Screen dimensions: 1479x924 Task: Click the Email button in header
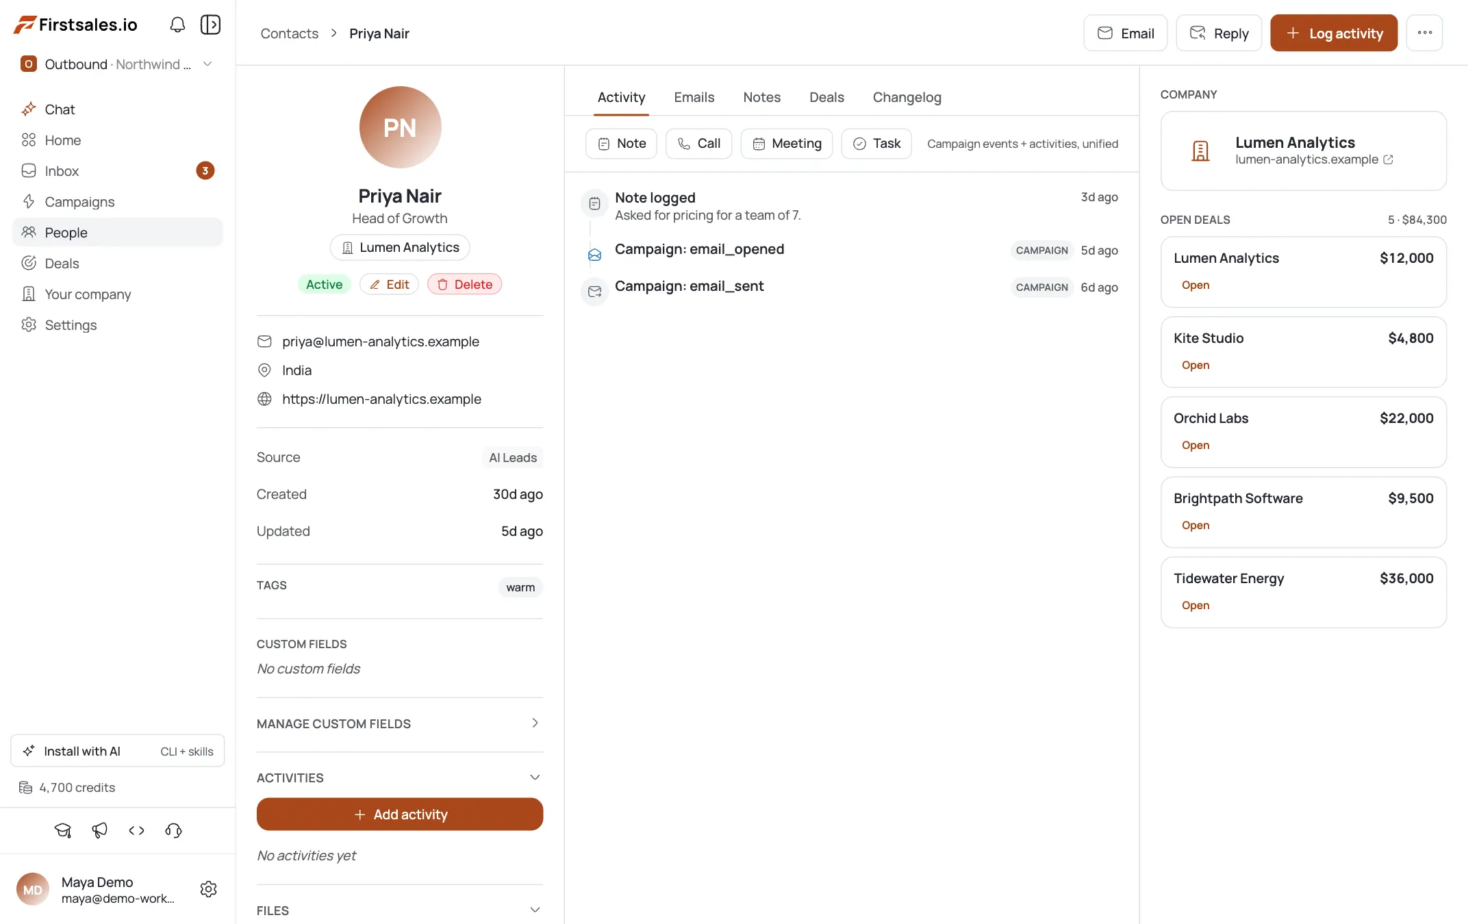[1125, 33]
